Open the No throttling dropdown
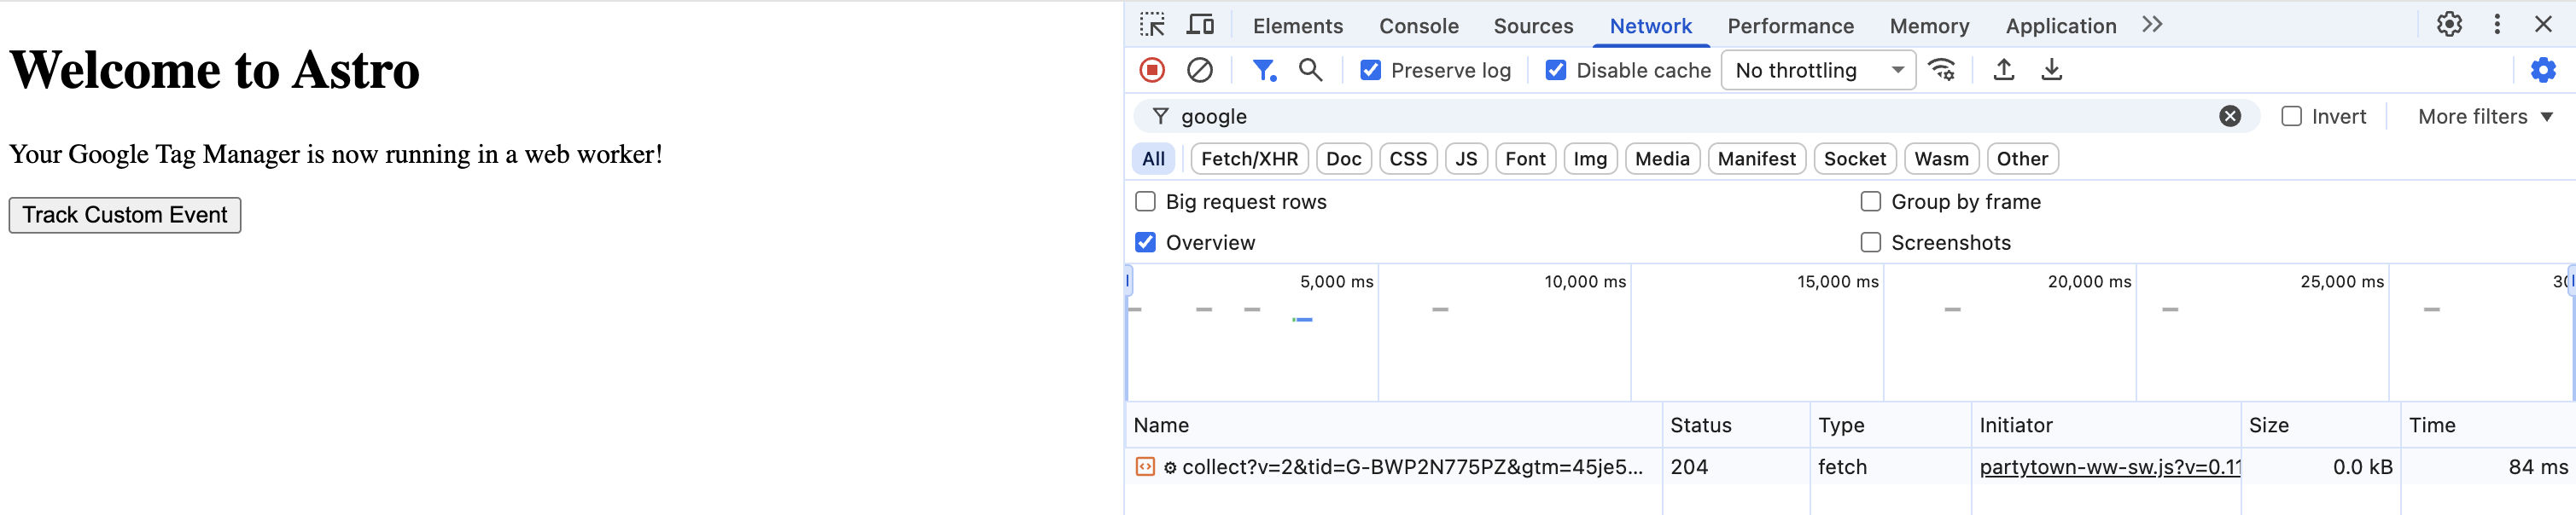2576x515 pixels. (1818, 70)
